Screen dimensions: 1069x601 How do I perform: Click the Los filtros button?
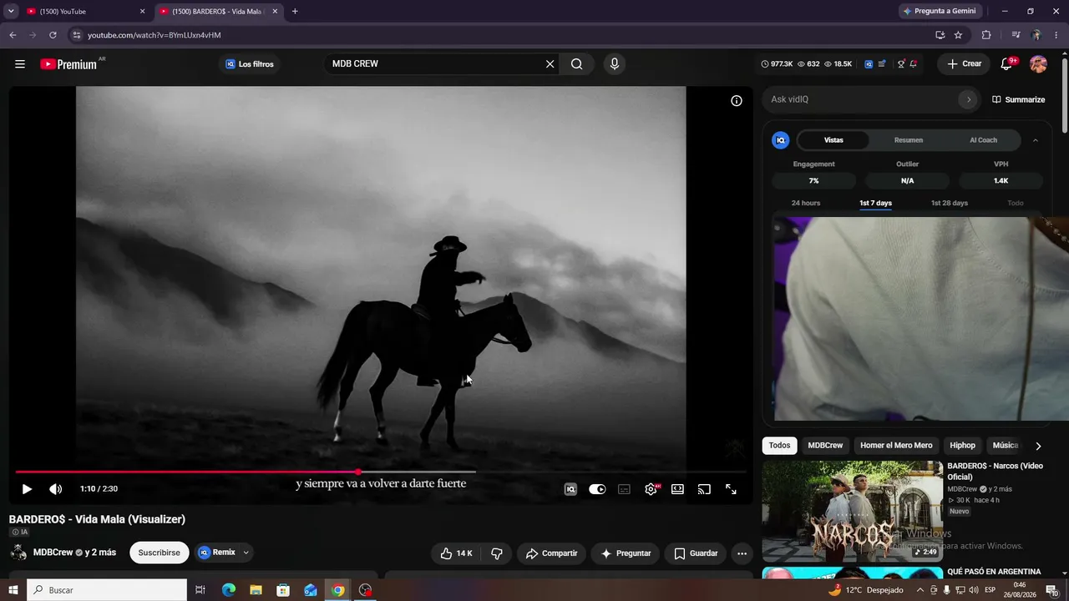click(x=249, y=64)
